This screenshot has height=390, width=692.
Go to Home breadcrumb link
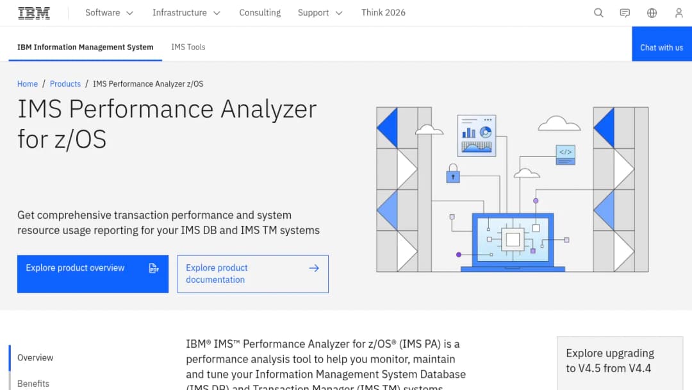point(28,83)
